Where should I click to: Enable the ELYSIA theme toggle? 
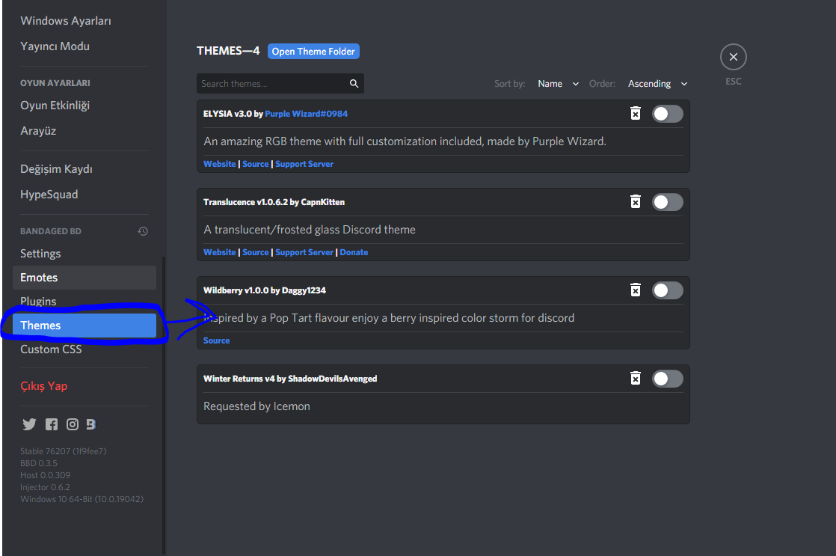[x=667, y=114]
